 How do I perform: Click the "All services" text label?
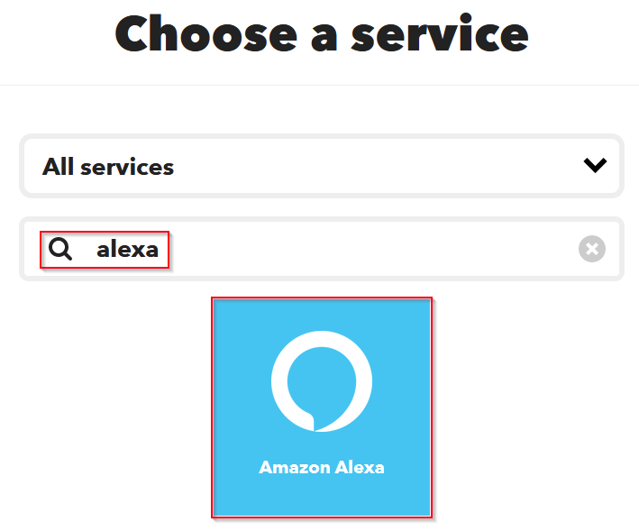[108, 167]
